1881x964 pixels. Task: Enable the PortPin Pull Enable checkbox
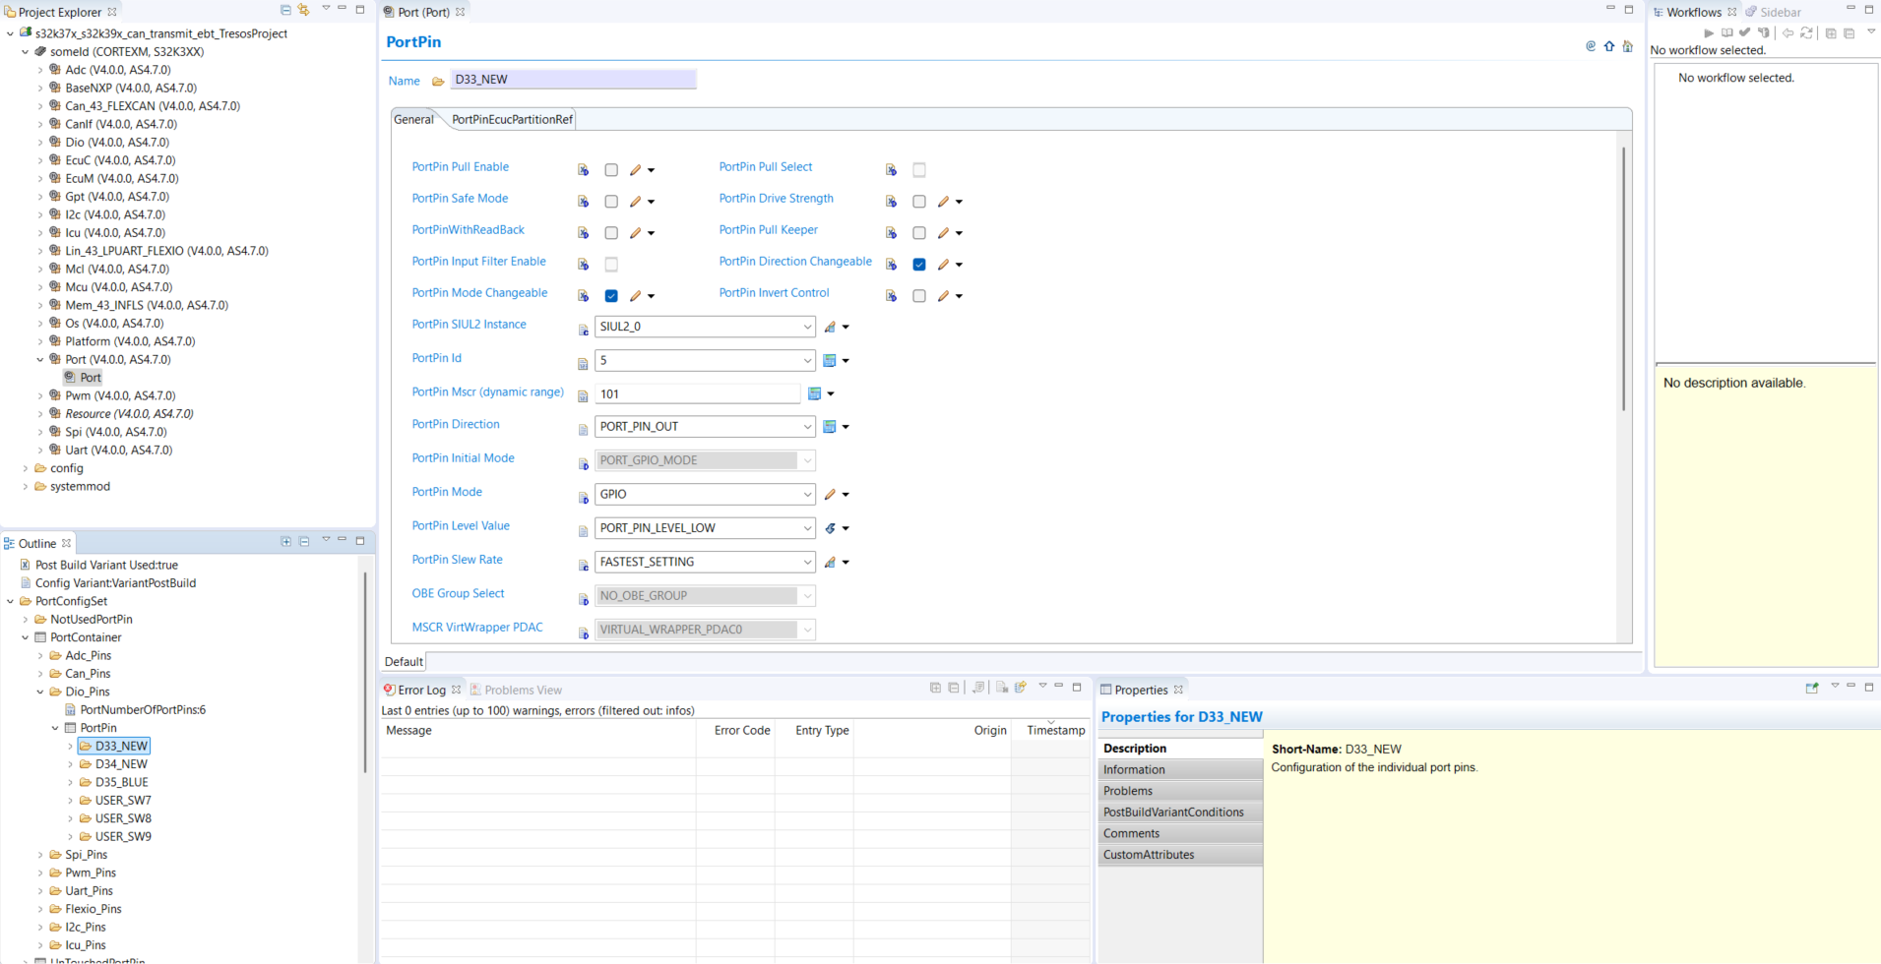(611, 169)
